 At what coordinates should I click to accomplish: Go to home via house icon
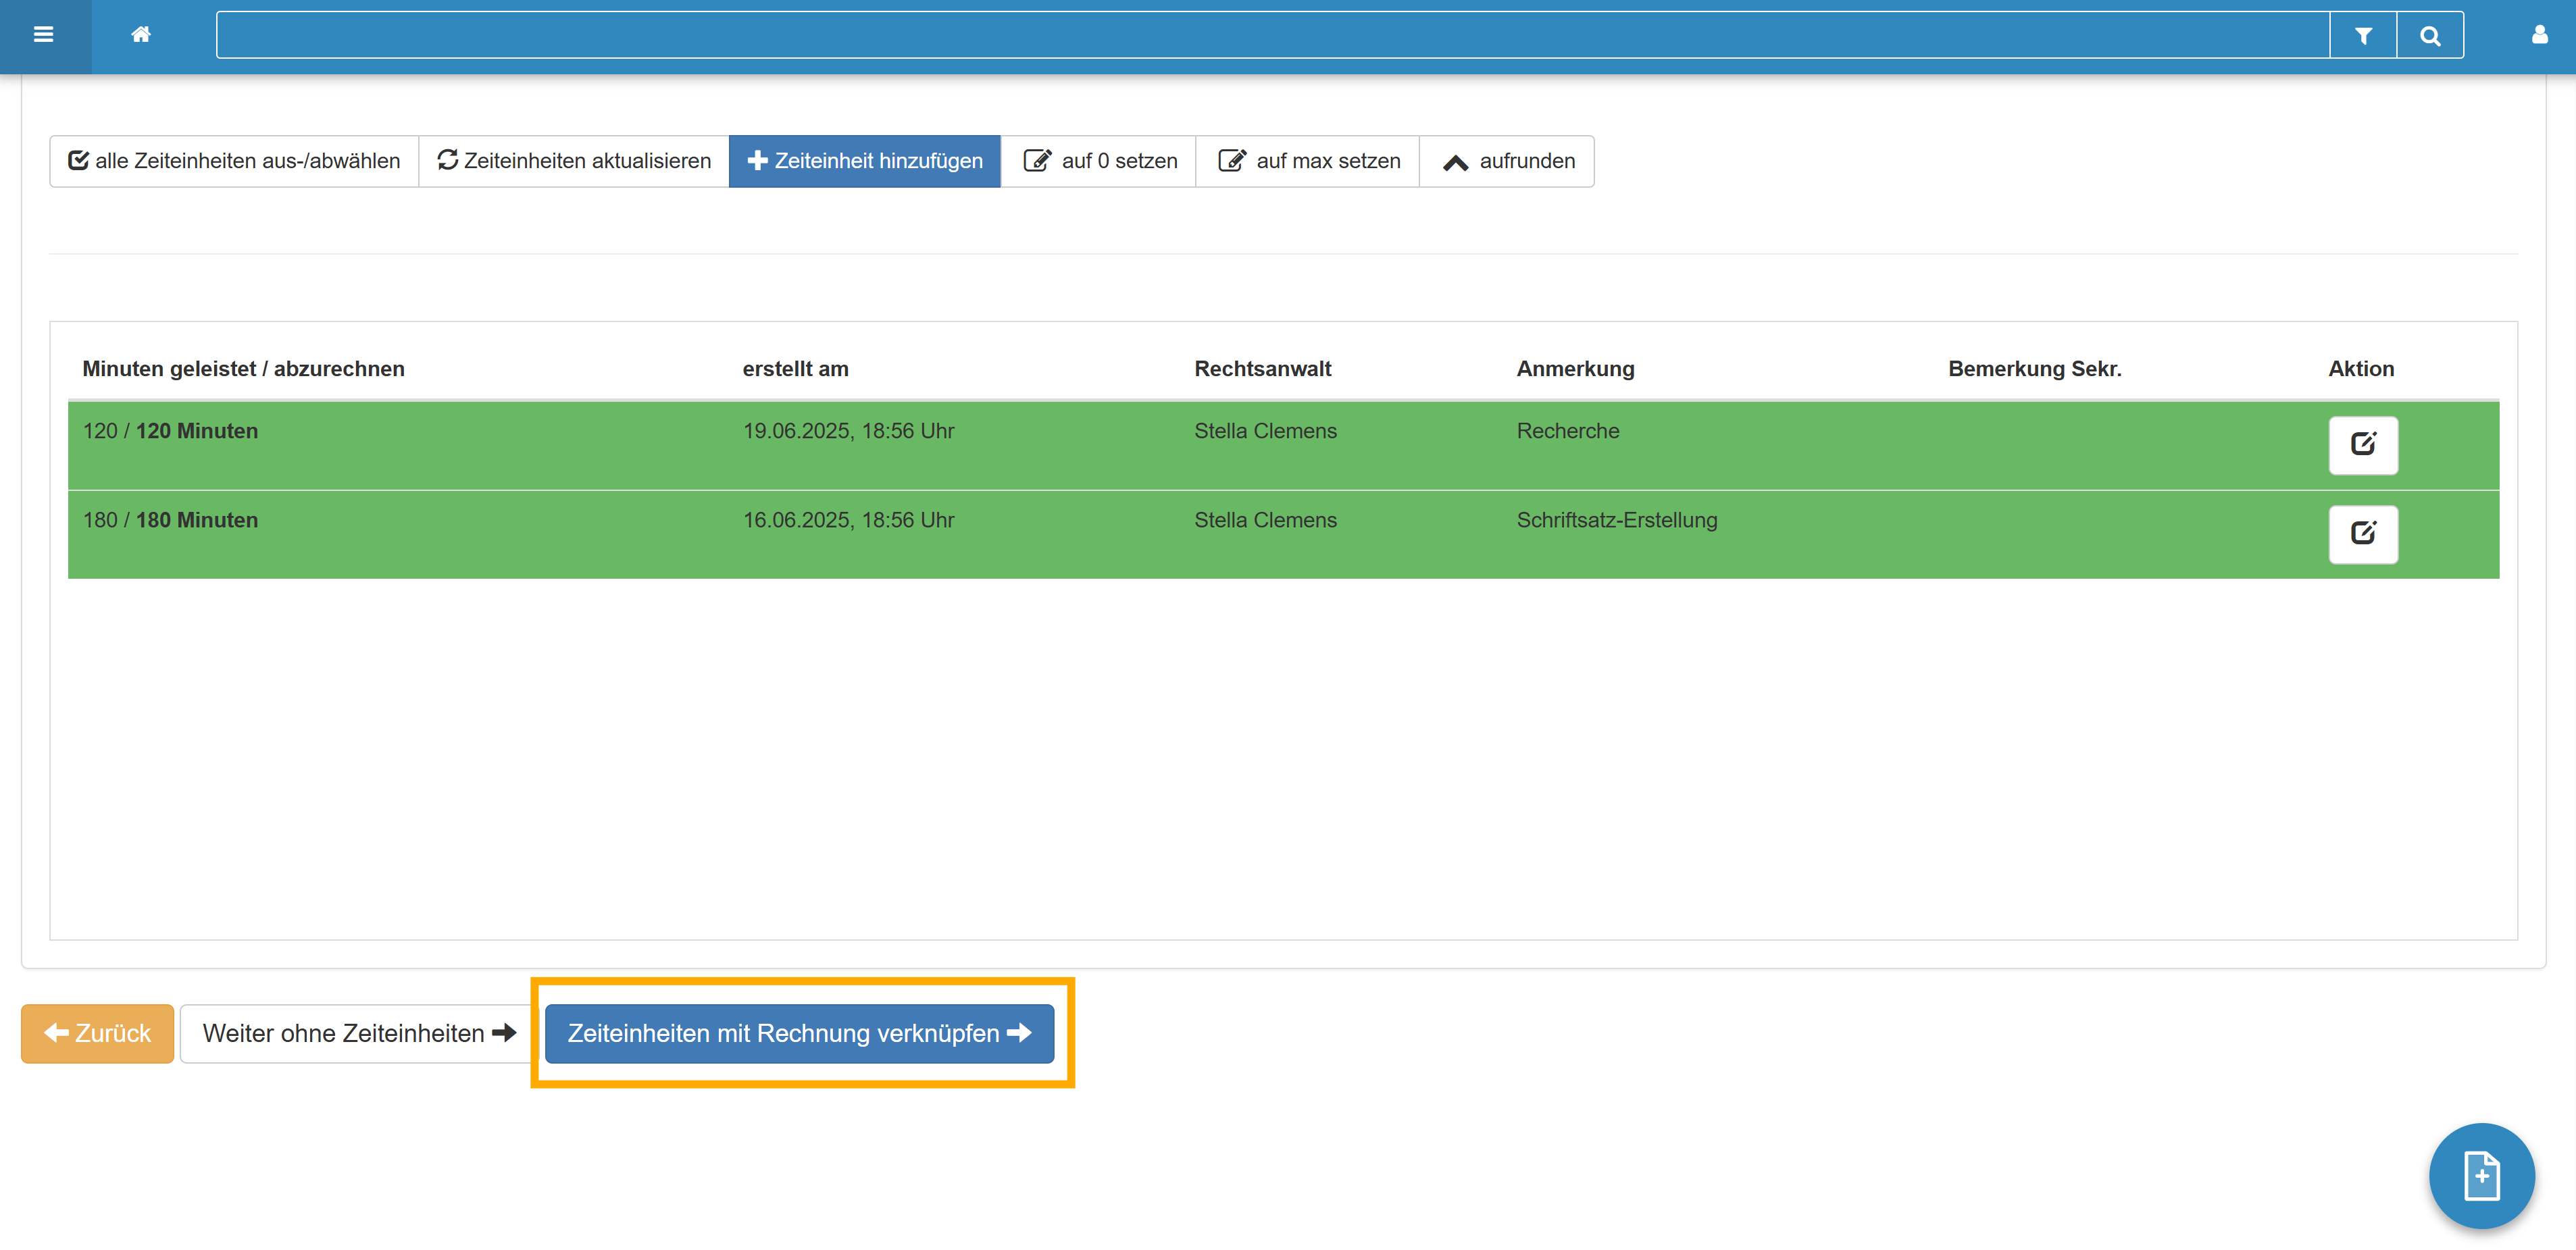point(141,35)
